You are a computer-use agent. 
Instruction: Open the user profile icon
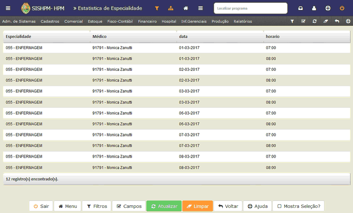(314, 8)
